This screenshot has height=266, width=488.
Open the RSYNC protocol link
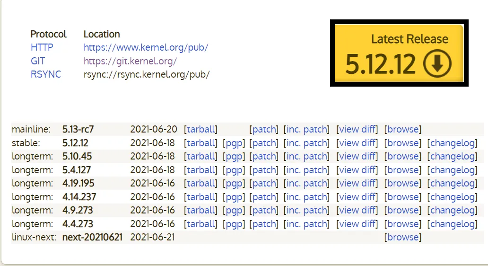(x=46, y=74)
